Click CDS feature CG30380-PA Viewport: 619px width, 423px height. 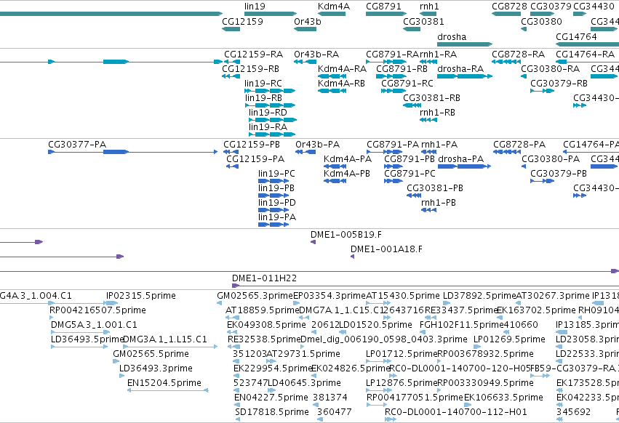click(524, 166)
